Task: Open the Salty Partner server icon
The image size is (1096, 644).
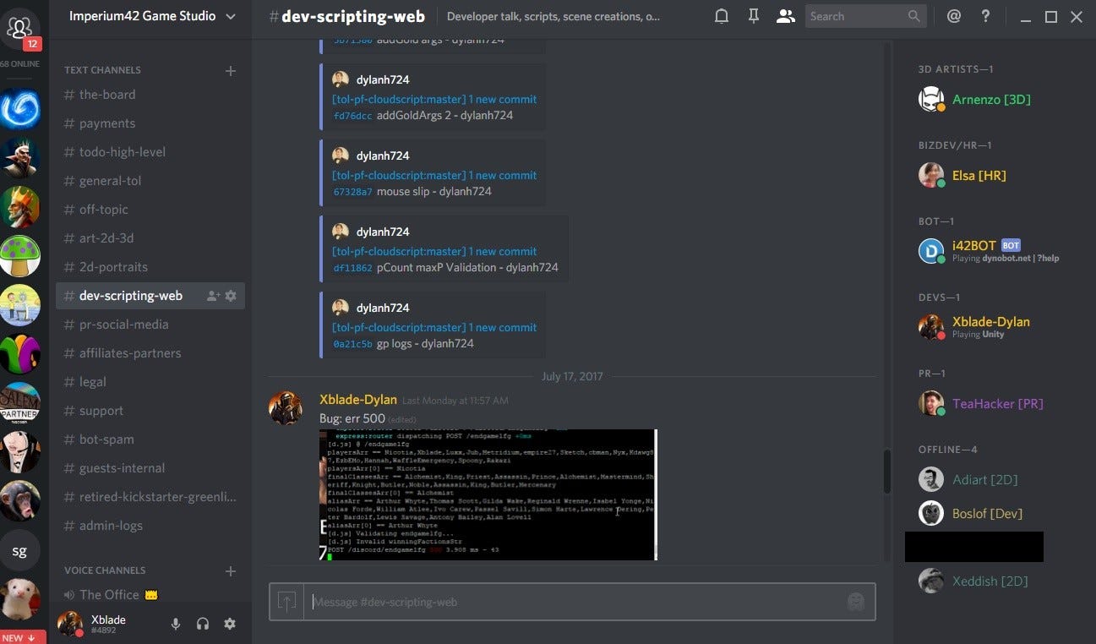Action: click(x=19, y=403)
